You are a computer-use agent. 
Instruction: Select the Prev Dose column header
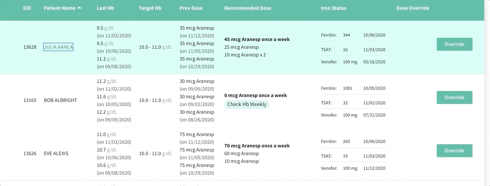pos(191,8)
